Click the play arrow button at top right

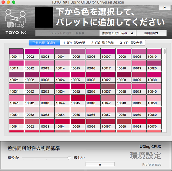[164, 7]
